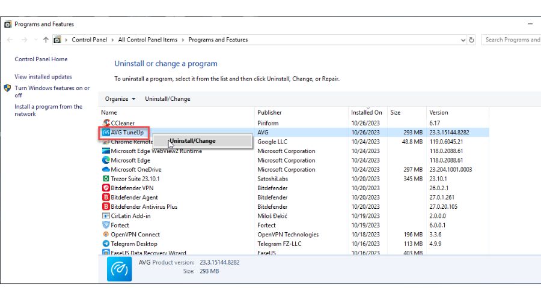This screenshot has height=300, width=541.
Task: Sort by the Size column header
Action: 407,113
